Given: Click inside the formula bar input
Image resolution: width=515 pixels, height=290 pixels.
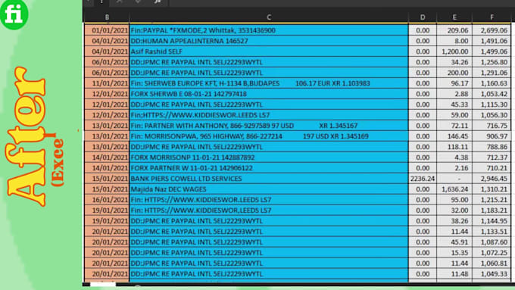Looking at the screenshot, I should (x=342, y=2).
